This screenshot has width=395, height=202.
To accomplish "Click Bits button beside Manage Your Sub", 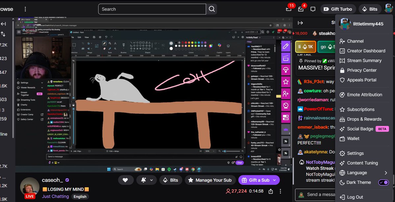I will (171, 180).
